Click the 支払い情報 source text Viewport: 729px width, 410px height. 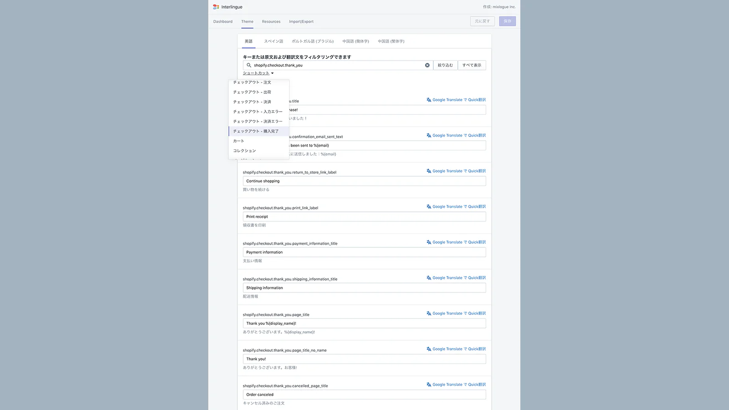(x=252, y=261)
